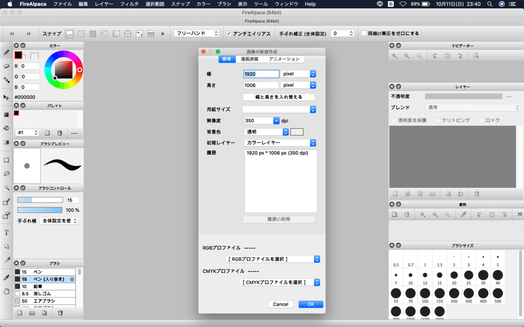The image size is (524, 327).
Task: Select the Select Pen tool
Action: point(7,201)
